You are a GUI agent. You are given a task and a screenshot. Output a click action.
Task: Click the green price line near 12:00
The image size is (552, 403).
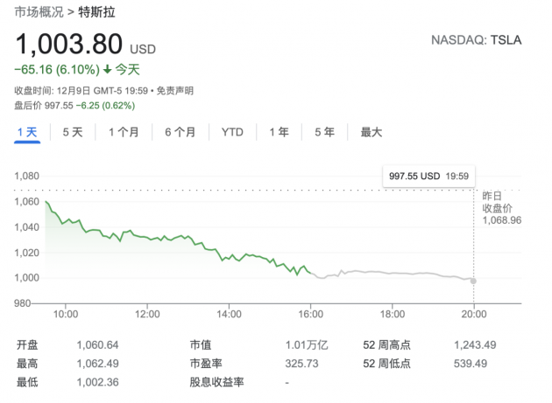tap(147, 236)
